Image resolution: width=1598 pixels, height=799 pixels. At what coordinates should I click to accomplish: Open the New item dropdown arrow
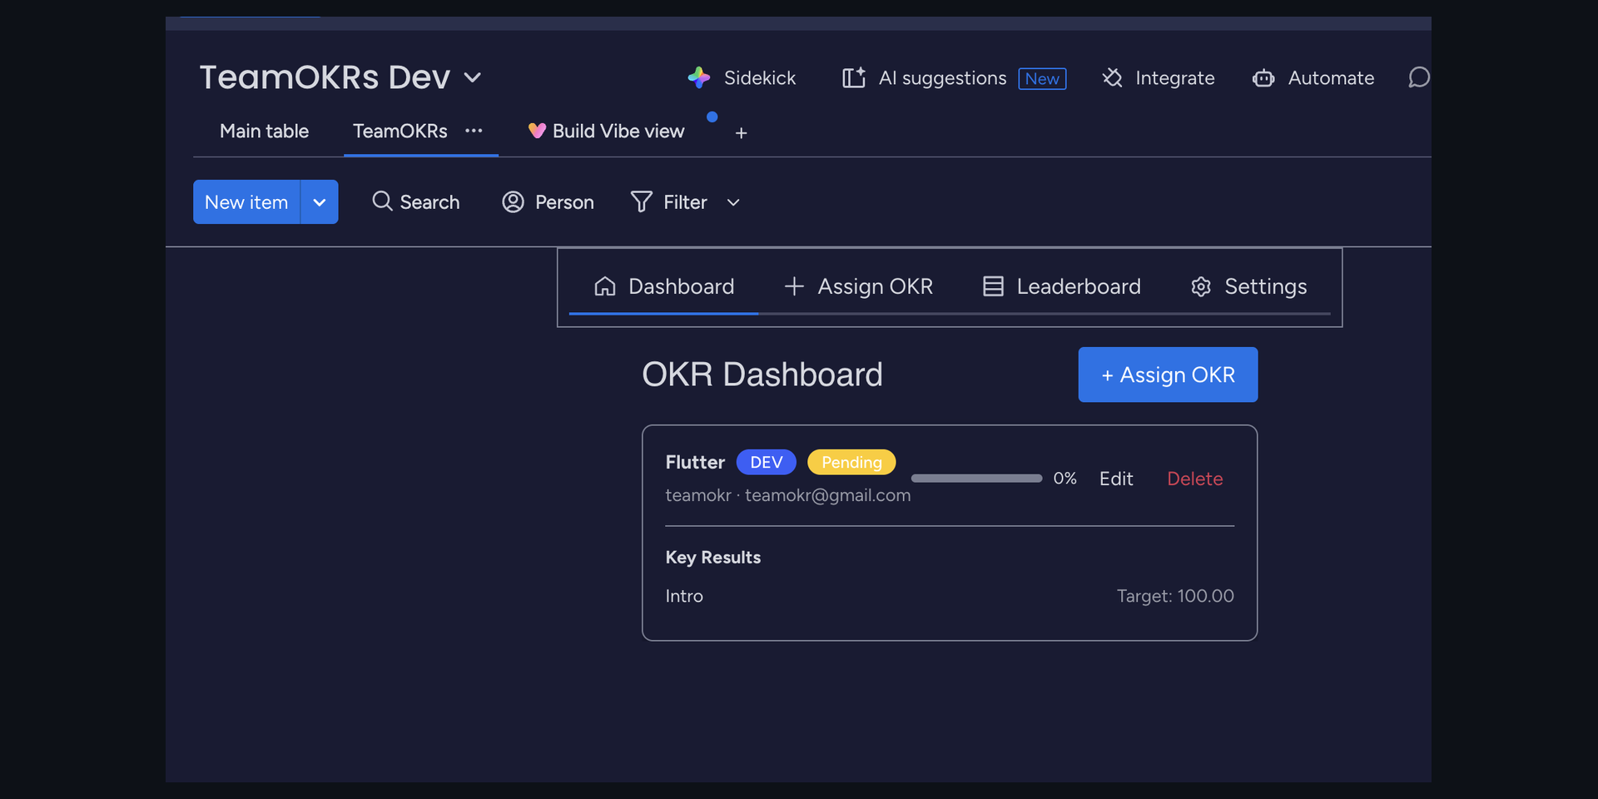tap(320, 202)
